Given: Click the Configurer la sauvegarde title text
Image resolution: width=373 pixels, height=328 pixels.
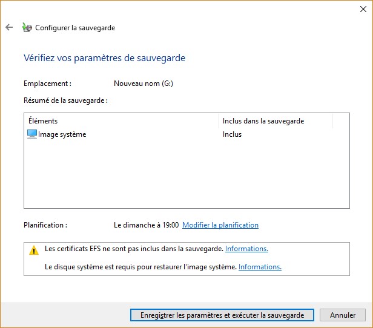Looking at the screenshot, I should pos(75,28).
